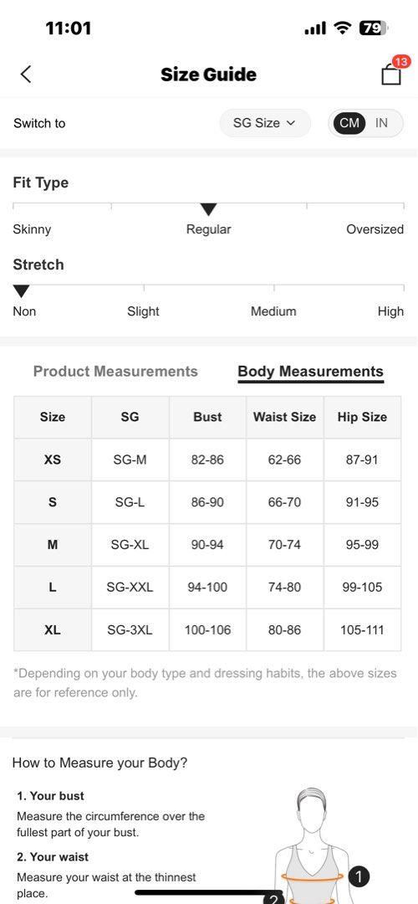Tap the Wi-Fi status icon
The width and height of the screenshot is (418, 904).
point(344,28)
